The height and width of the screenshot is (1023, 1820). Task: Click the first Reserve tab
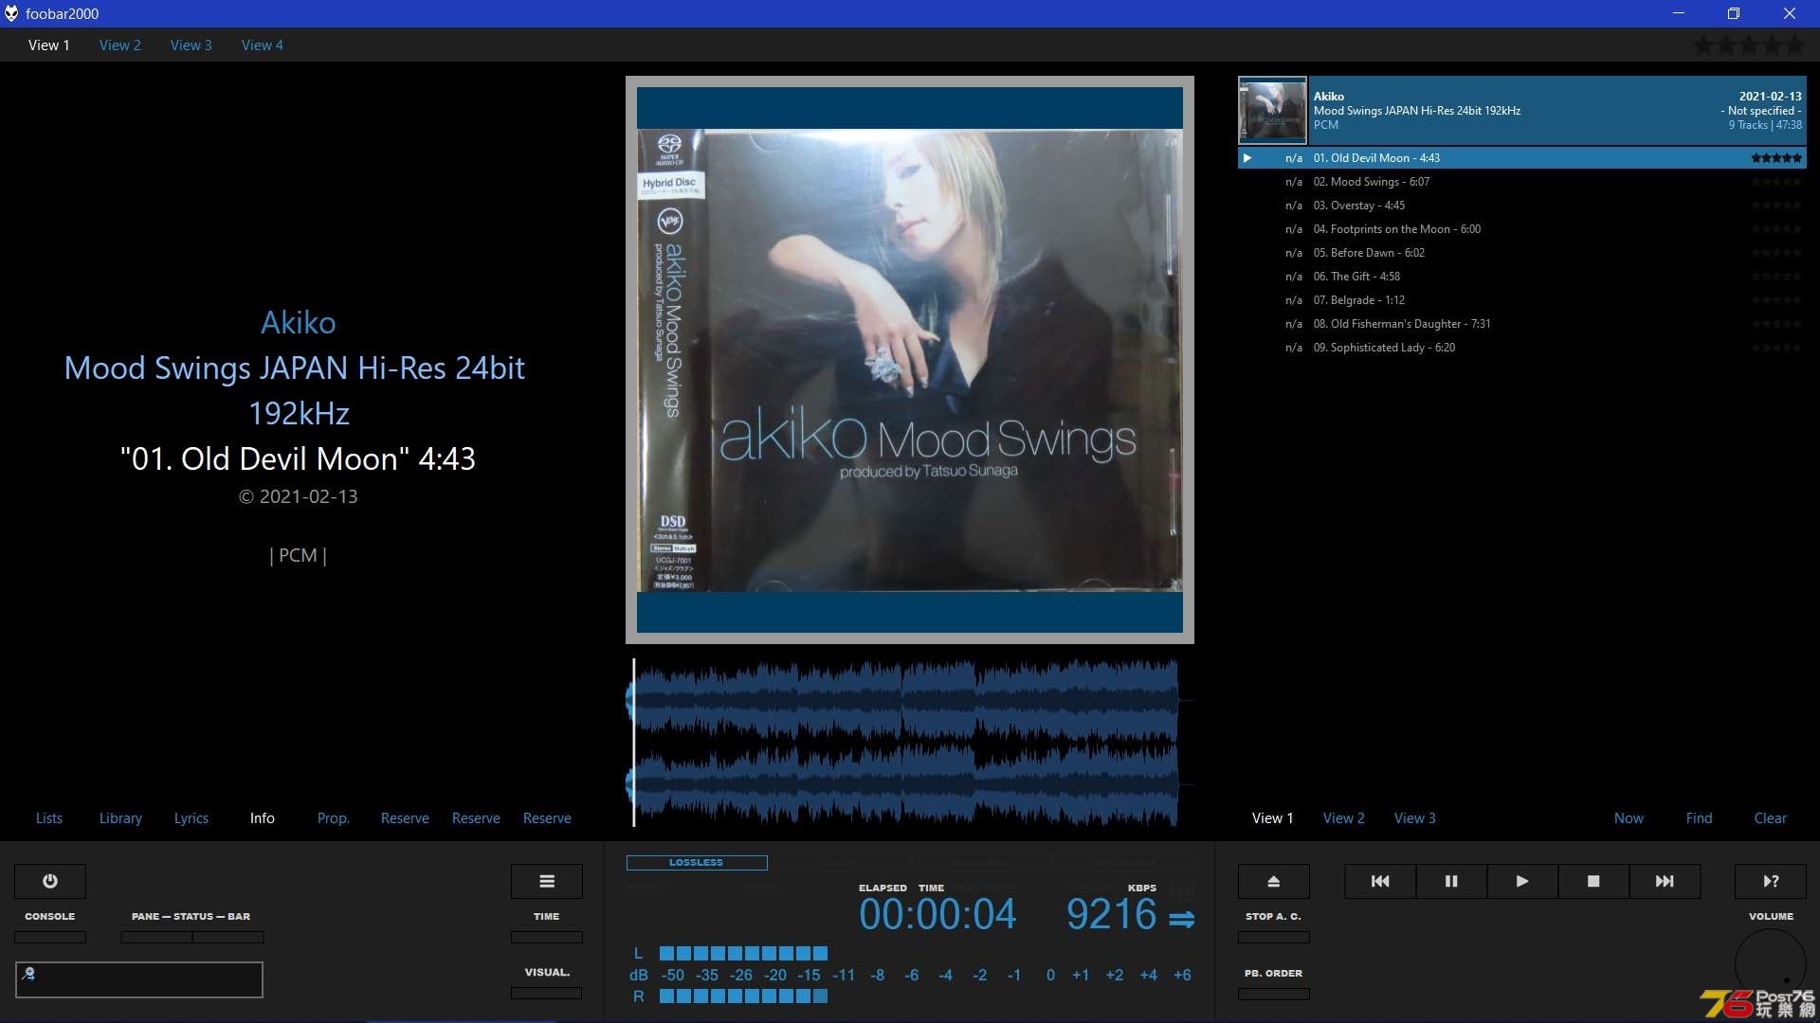[x=405, y=817]
